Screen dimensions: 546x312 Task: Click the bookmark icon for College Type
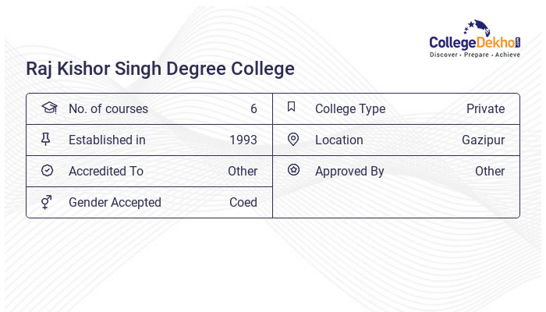(x=292, y=108)
